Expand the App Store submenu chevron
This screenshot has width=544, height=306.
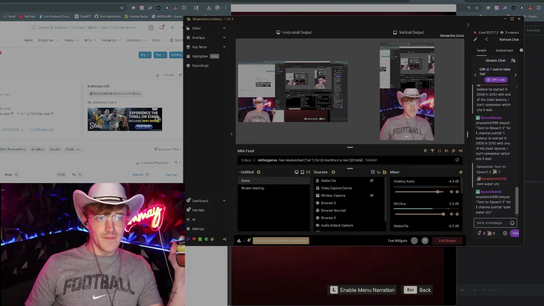click(x=224, y=47)
